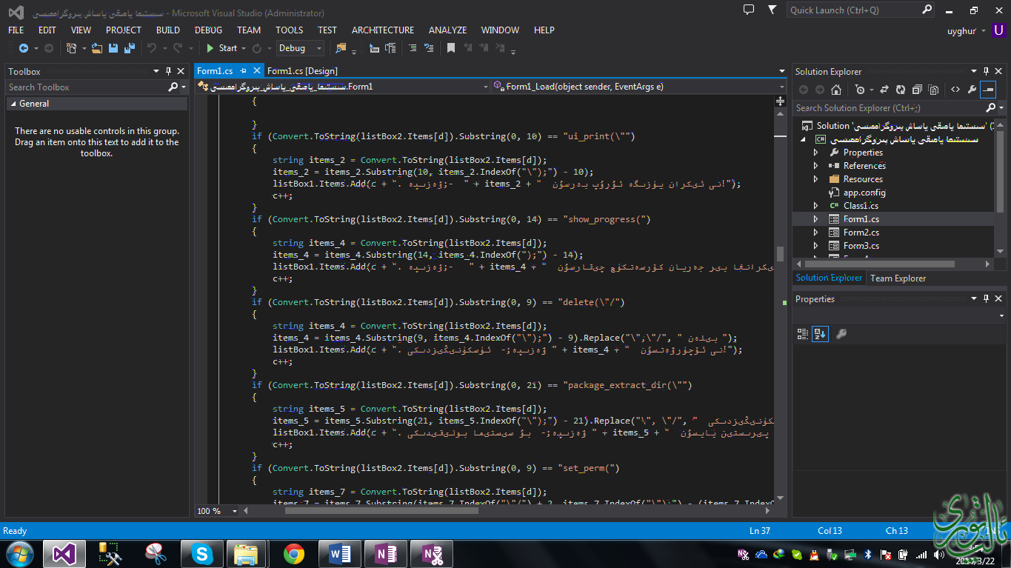Toggle auto-hide pin on Solution Explorer

pos(987,71)
